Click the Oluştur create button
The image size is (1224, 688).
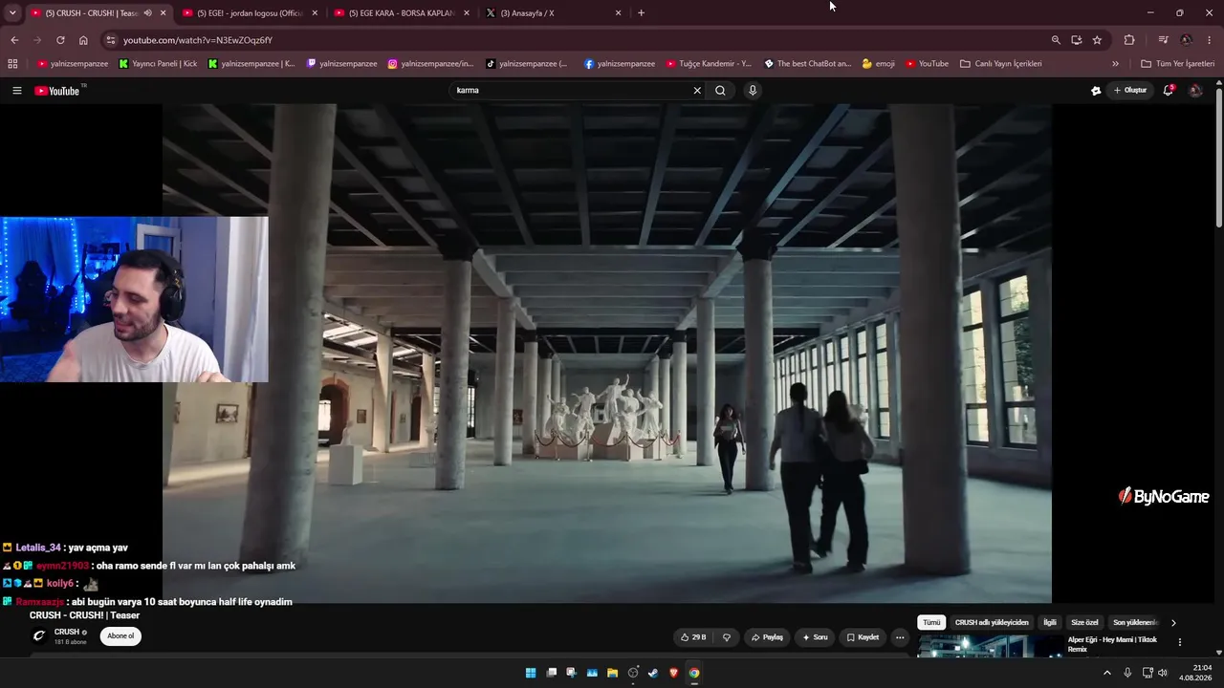pos(1129,91)
